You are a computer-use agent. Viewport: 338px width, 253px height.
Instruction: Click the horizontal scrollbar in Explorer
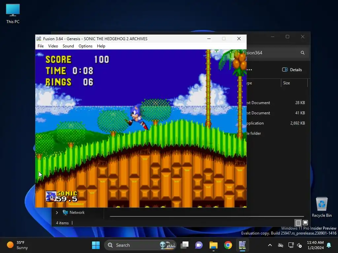(207, 216)
